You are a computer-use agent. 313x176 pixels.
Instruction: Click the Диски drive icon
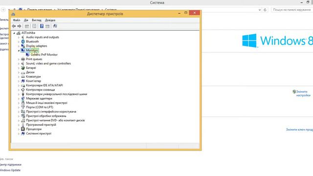[x=23, y=72]
